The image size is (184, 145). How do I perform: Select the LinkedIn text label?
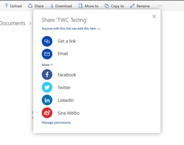coord(66,100)
